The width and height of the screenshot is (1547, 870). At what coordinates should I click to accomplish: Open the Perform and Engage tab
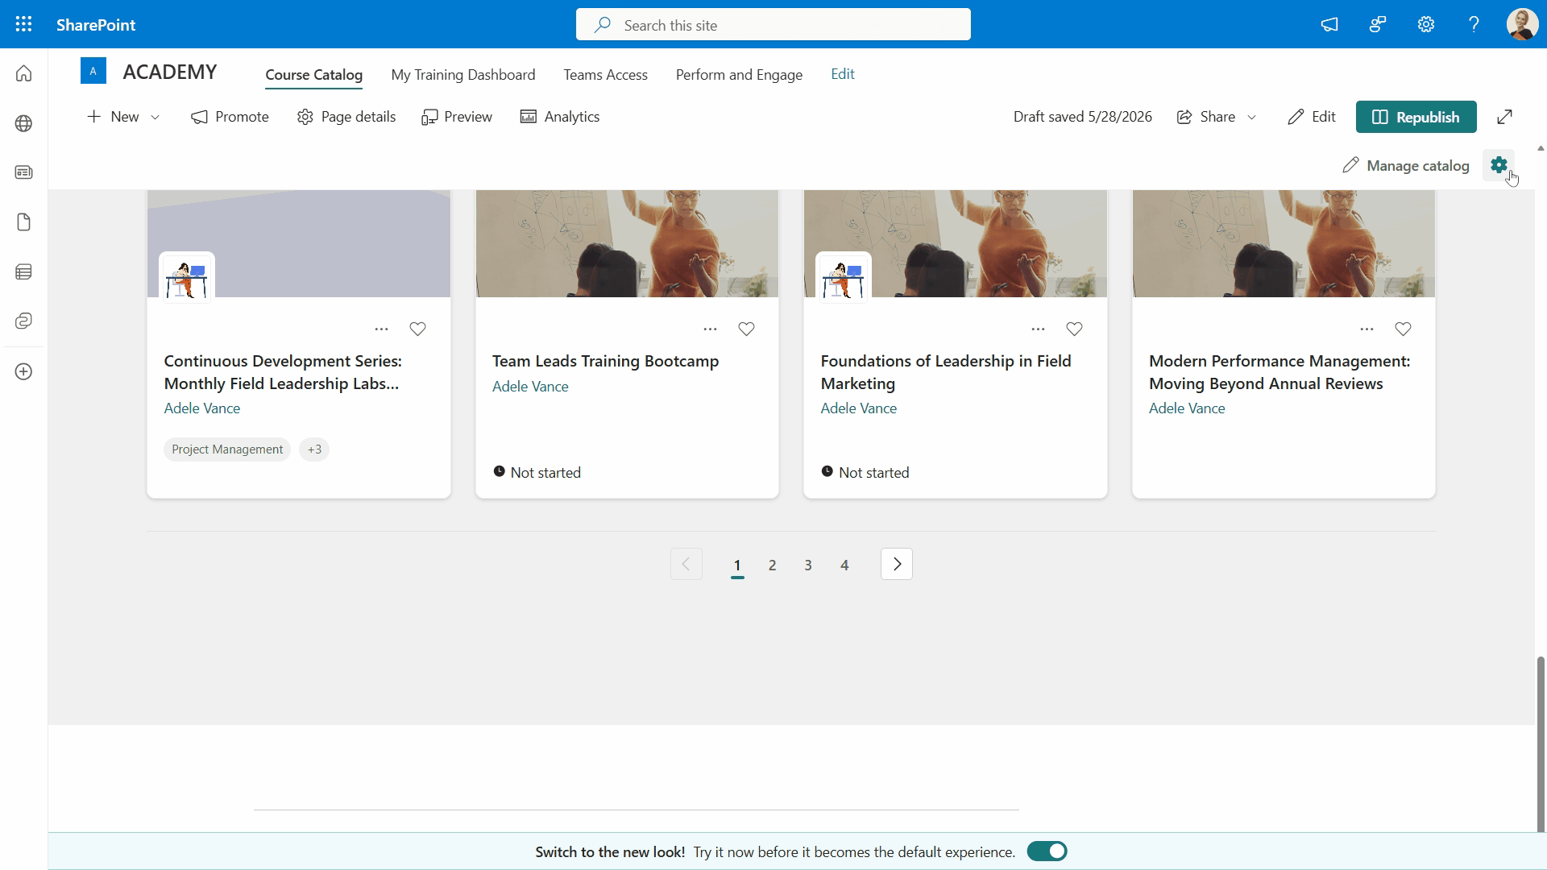point(739,74)
